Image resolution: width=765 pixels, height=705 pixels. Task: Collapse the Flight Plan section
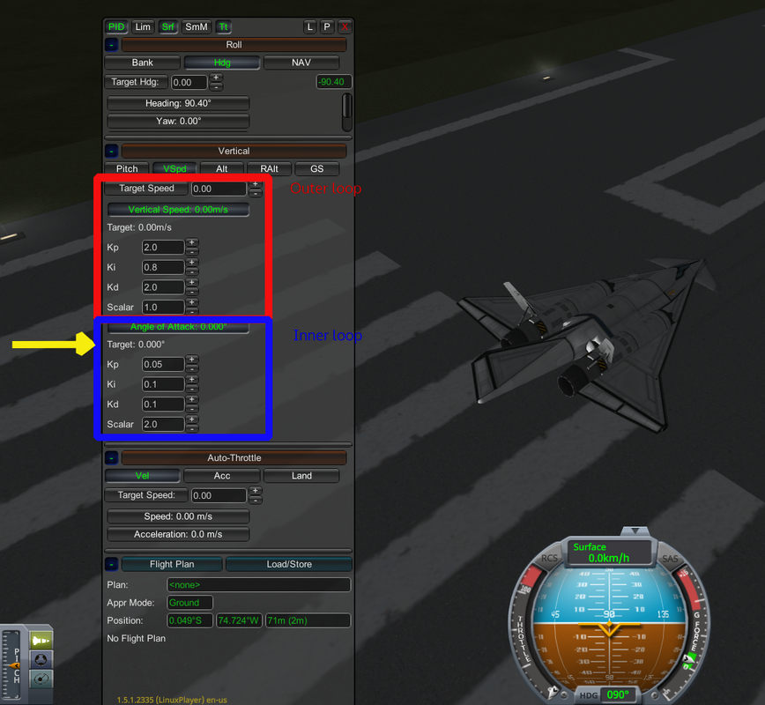coord(111,565)
